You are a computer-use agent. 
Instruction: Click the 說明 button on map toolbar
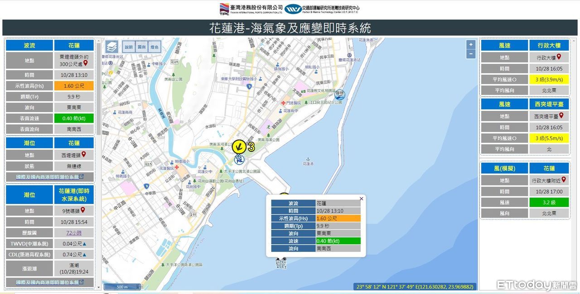click(x=129, y=47)
